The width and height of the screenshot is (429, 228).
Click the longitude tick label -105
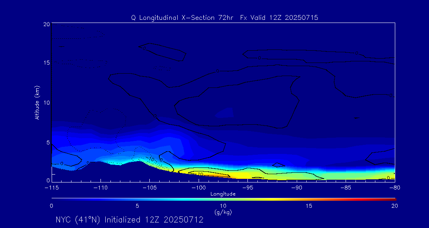(150, 188)
